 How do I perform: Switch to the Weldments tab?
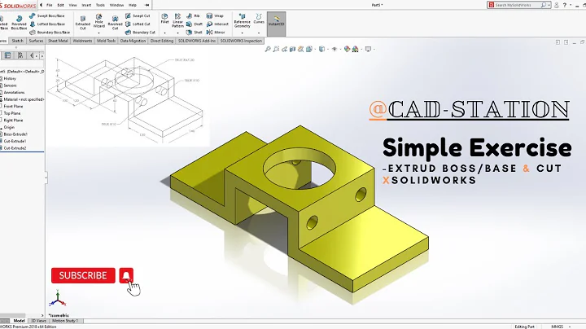82,41
